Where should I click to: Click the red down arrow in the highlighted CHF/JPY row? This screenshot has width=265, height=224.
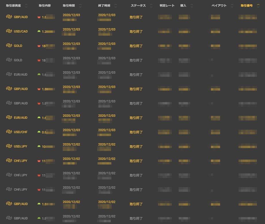39,161
